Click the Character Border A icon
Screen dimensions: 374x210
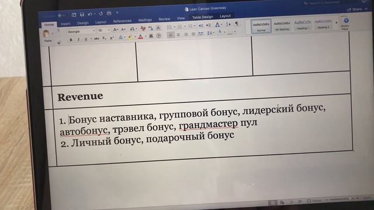point(158,27)
